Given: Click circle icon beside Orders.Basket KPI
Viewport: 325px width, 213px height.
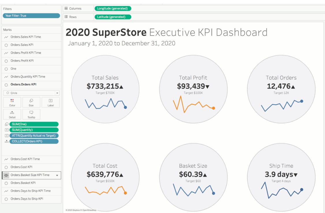Looking at the screenshot, I should click(6, 183).
